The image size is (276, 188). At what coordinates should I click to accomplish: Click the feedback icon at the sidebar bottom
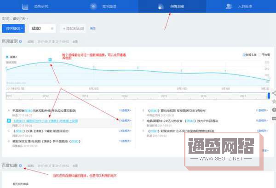(x=274, y=118)
